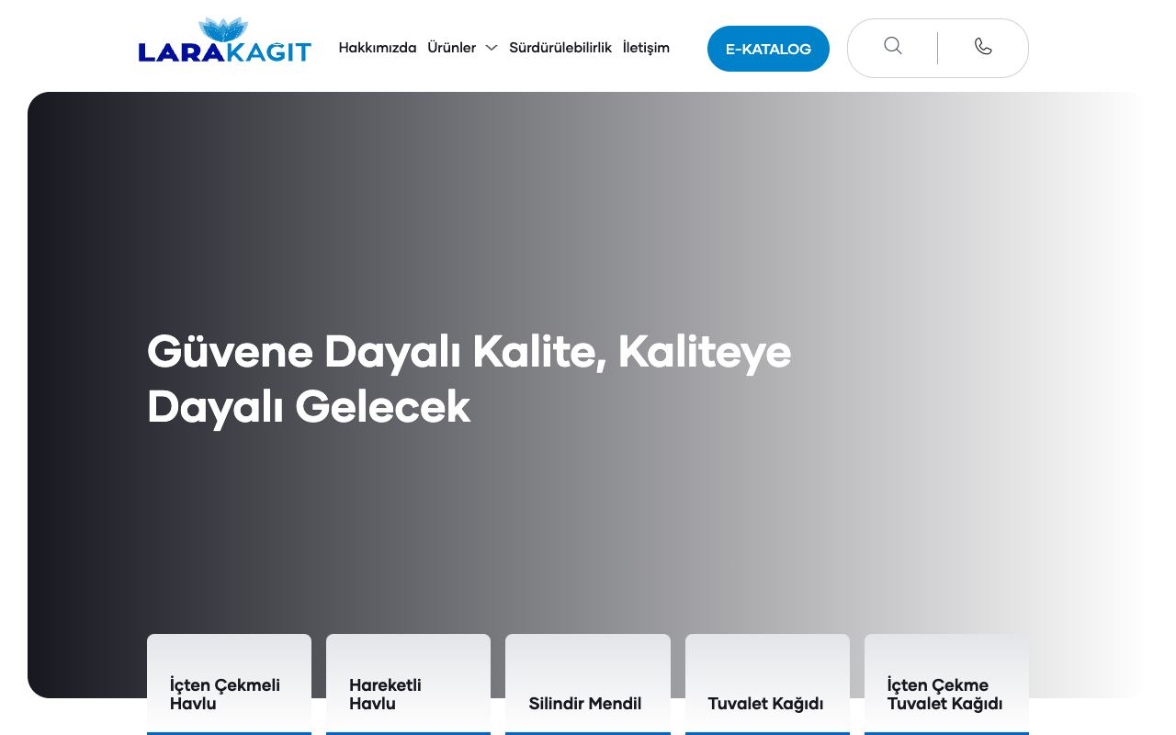Open the Tuvalet Kağıdı card
Screen dimensions: 1176x735
[x=767, y=684]
